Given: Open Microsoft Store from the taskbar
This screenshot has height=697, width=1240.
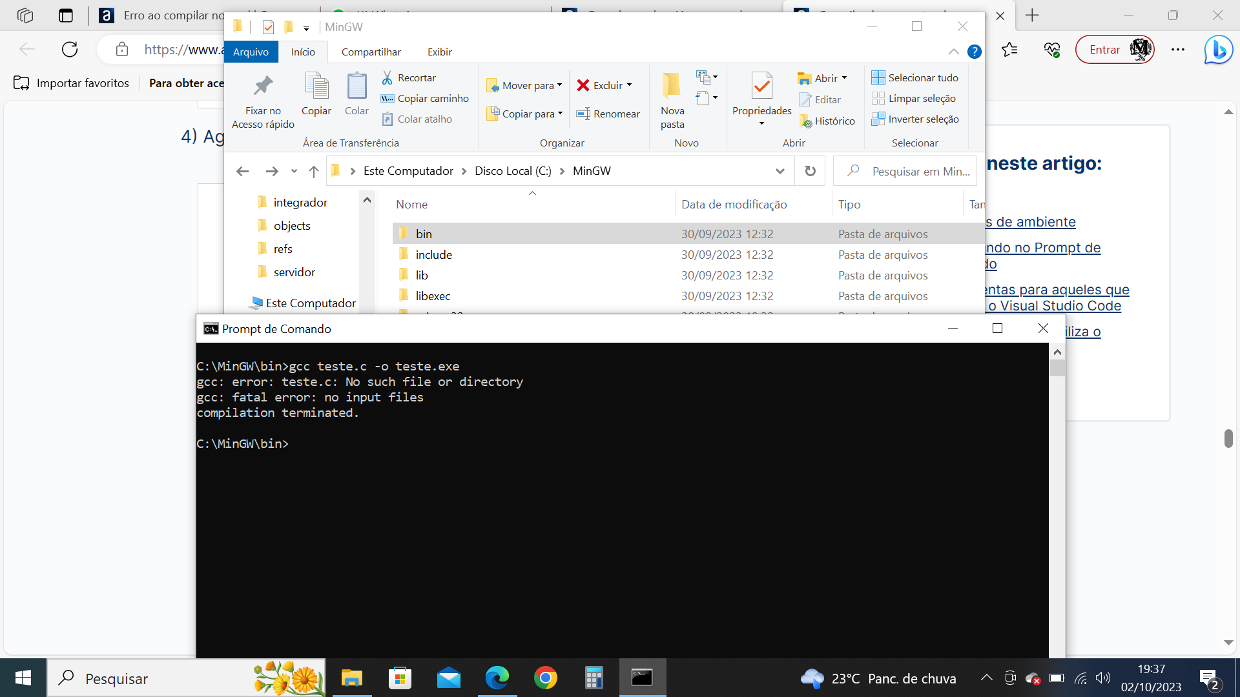Looking at the screenshot, I should (x=400, y=678).
